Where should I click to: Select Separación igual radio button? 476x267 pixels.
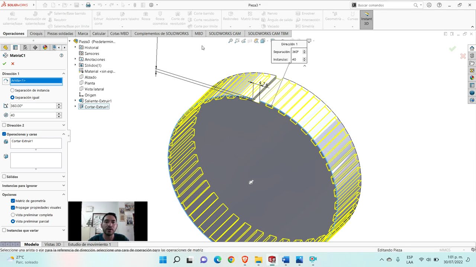pyautogui.click(x=13, y=98)
